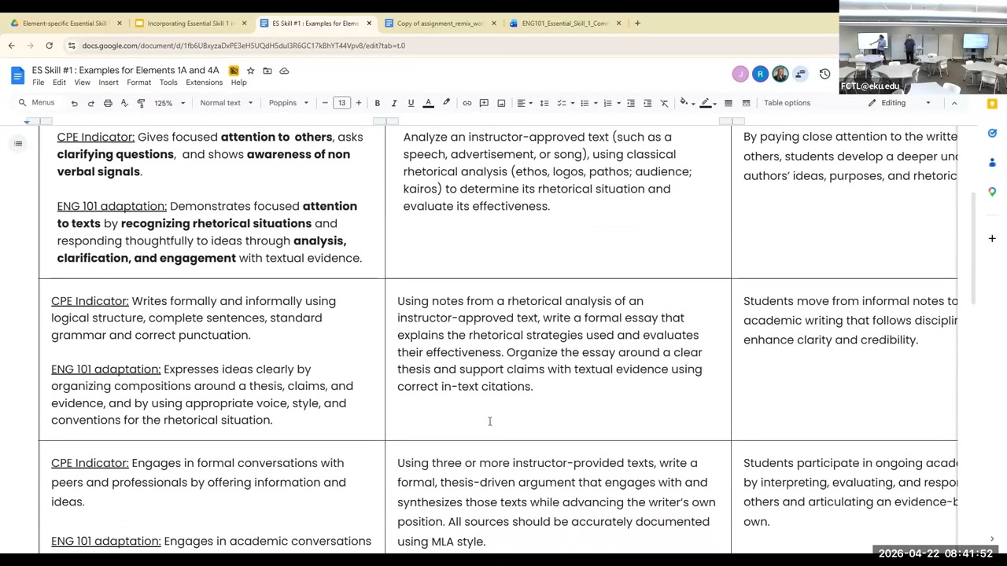The width and height of the screenshot is (1007, 566).
Task: Insert a bulleted list
Action: coord(585,103)
